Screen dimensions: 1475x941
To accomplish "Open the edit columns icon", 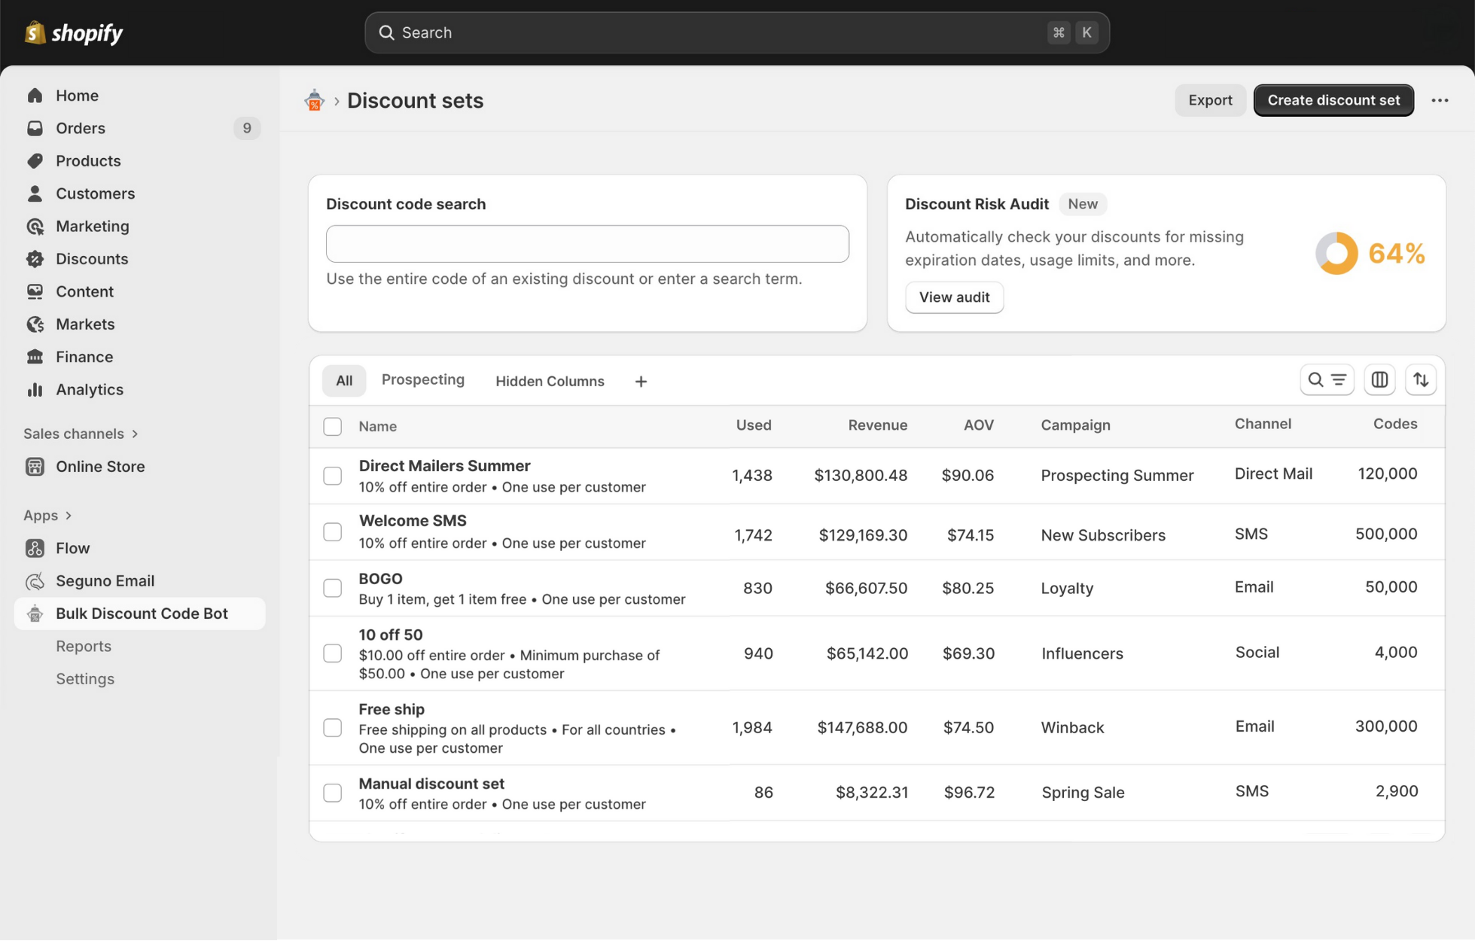I will tap(1379, 380).
